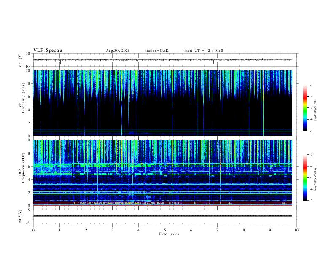Click the 1 kHz horizontal line in ch.1 spectrogram
334x258 pixels.
[162, 129]
